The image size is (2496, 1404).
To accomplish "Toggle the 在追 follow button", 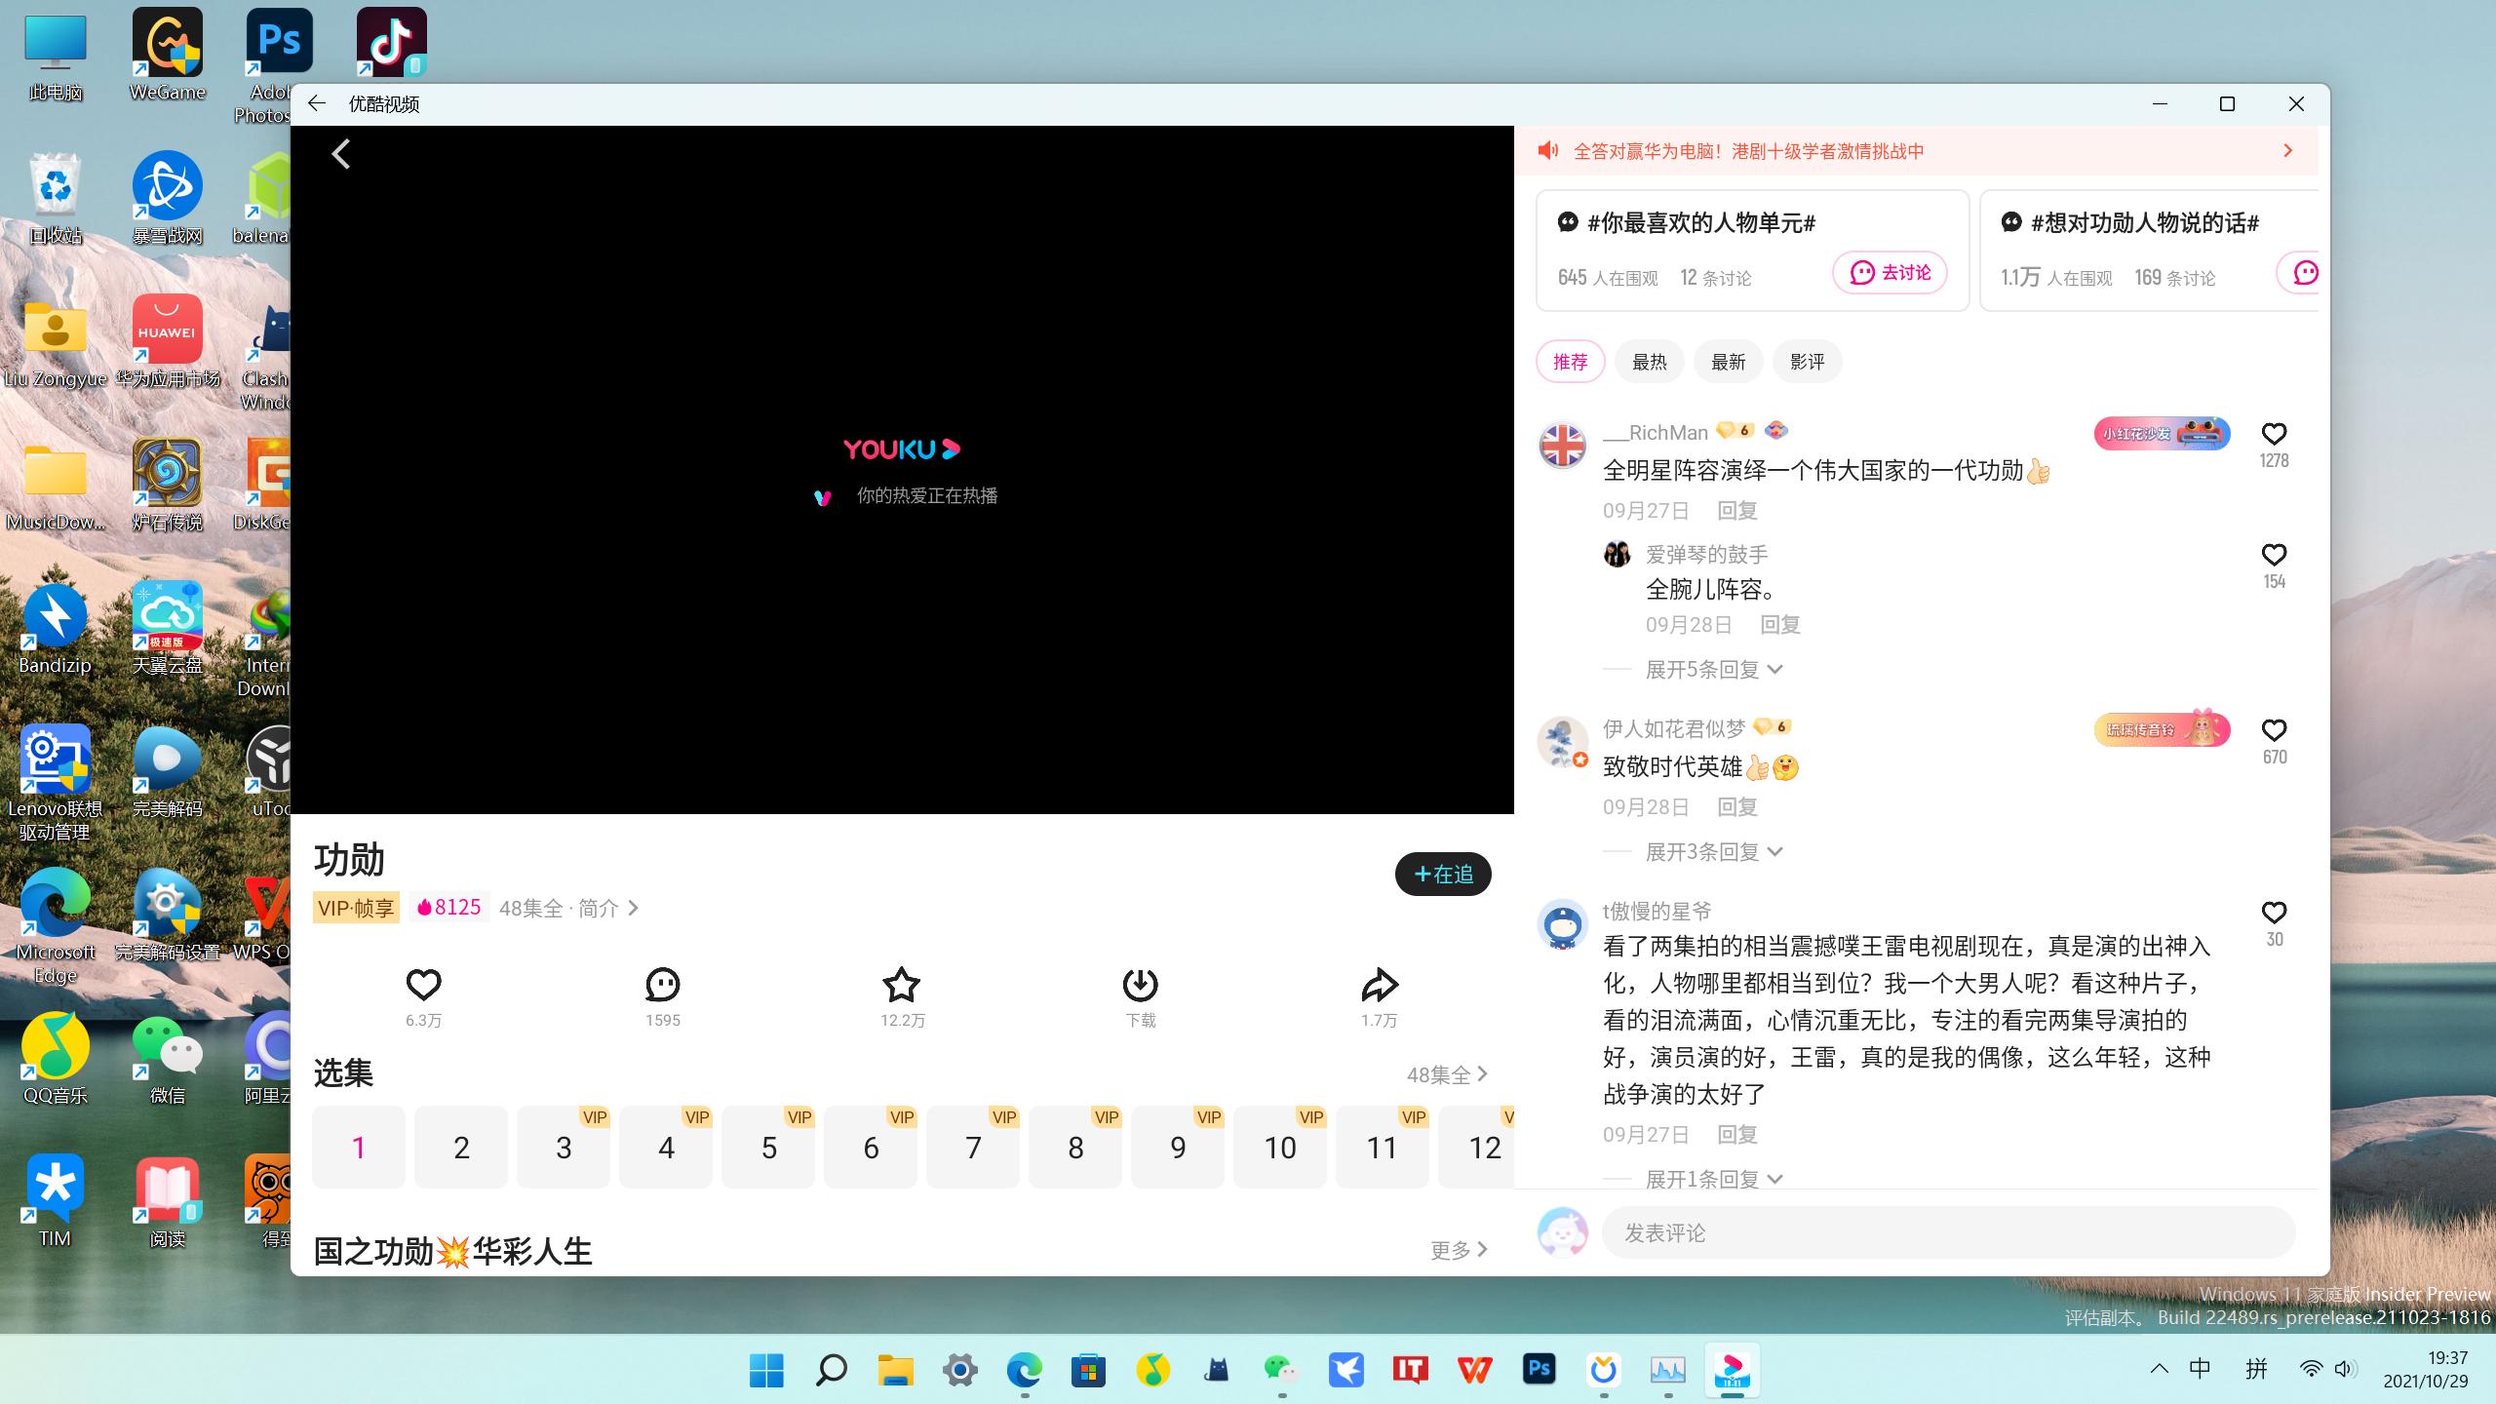I will (x=1442, y=874).
